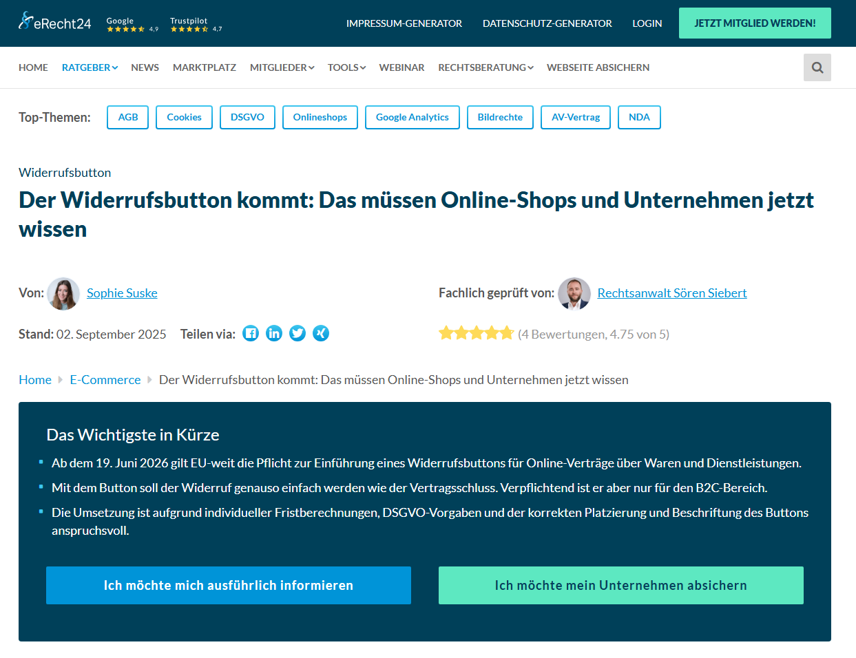Rate article with the fifth star
The height and width of the screenshot is (658, 856).
(x=507, y=334)
